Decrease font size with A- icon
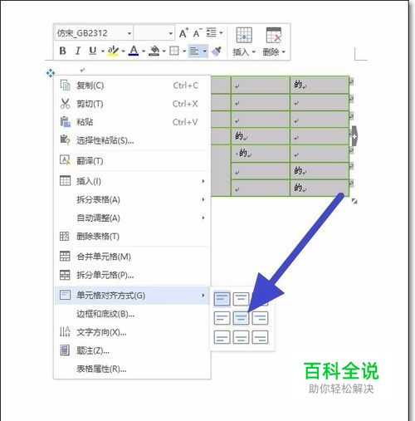This screenshot has width=415, height=421. click(198, 33)
